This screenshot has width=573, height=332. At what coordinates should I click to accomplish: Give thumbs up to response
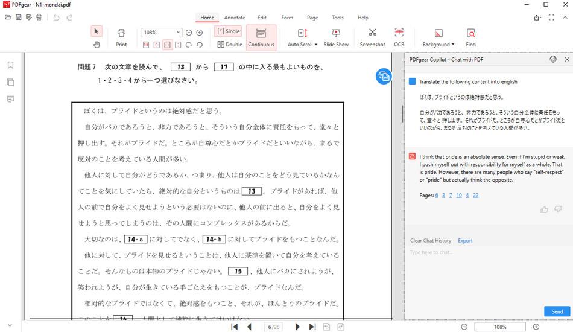[544, 209]
